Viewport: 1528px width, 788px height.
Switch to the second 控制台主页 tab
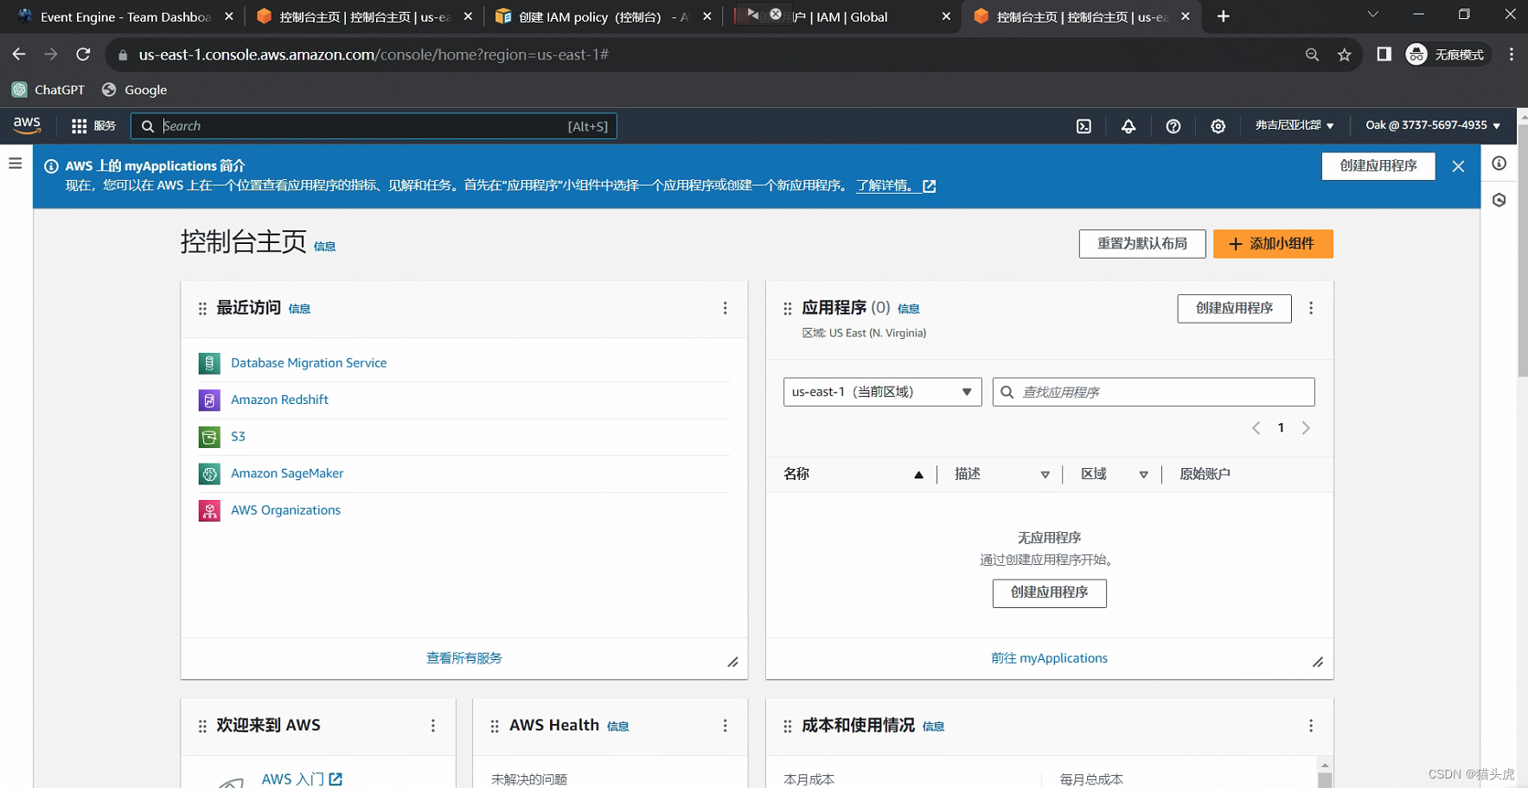(1081, 16)
